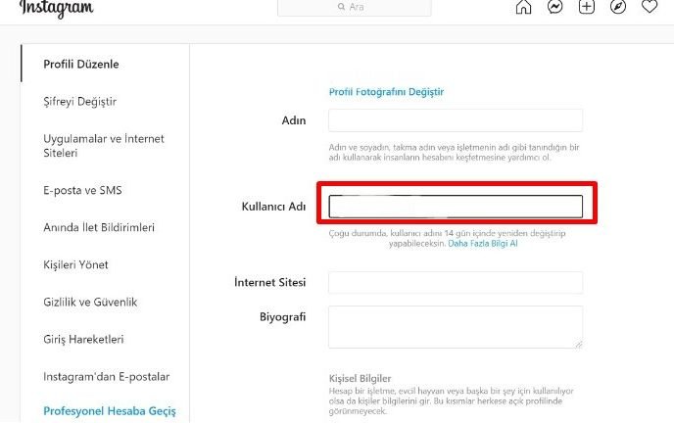The width and height of the screenshot is (674, 423).
Task: Click the Biyografi text area
Action: (x=456, y=327)
